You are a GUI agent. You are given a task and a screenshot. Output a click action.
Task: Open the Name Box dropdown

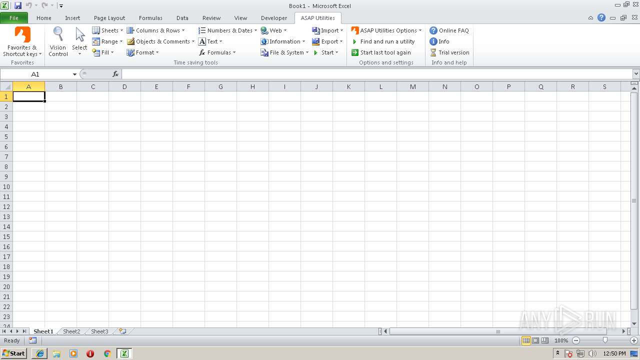[74, 74]
